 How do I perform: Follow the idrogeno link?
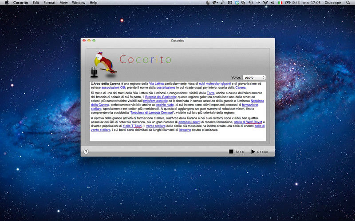(185, 130)
